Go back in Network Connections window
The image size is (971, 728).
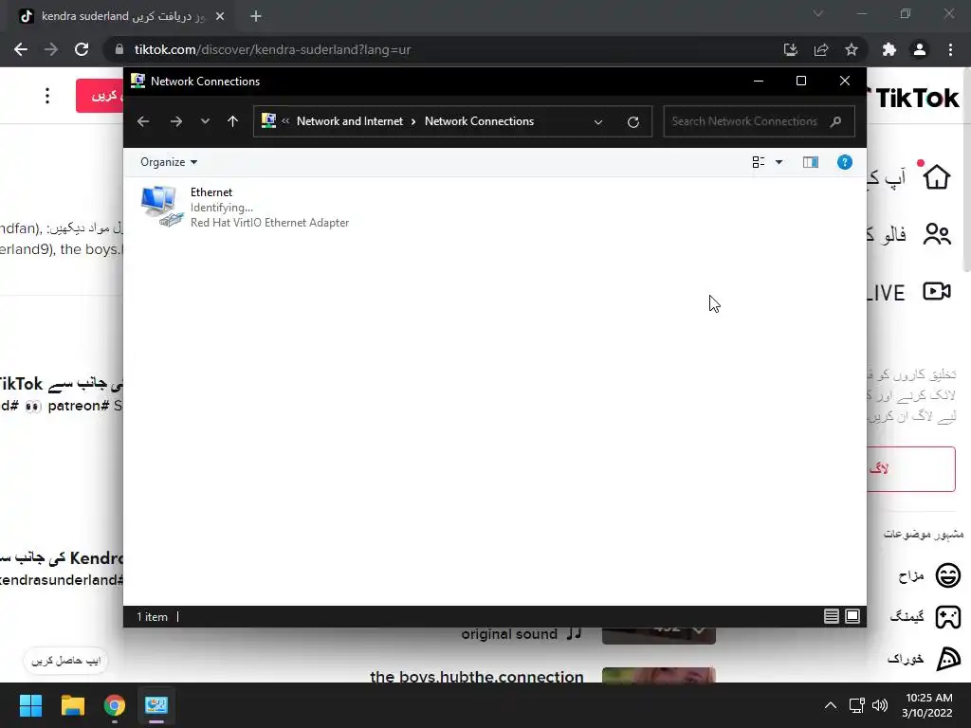click(x=143, y=121)
